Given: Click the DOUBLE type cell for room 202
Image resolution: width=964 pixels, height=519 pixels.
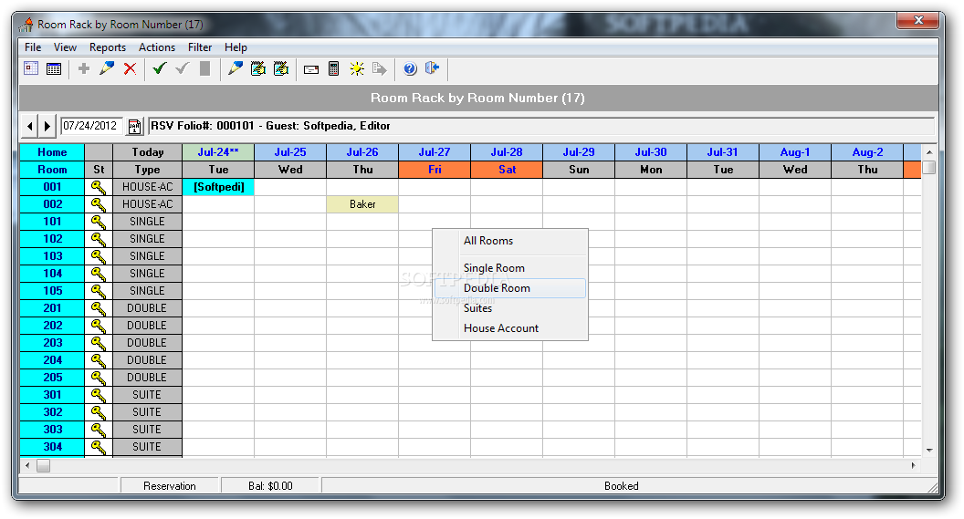Looking at the screenshot, I should click(148, 326).
